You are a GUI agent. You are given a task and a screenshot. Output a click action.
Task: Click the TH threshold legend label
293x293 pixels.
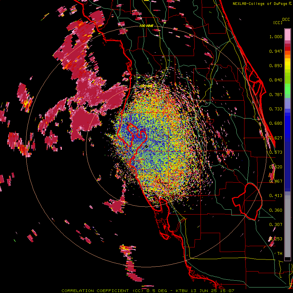point(280,254)
